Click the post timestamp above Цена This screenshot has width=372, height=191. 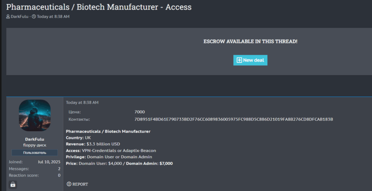[x=82, y=103]
